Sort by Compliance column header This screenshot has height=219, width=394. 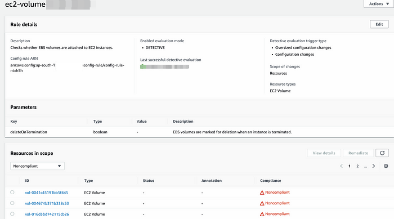270,181
